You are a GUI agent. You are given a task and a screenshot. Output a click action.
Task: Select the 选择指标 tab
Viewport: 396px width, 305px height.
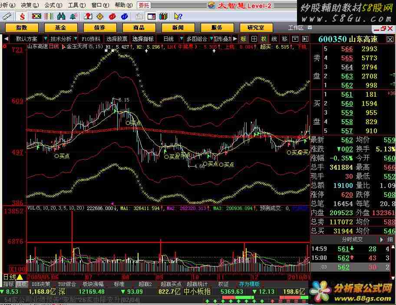pos(143,39)
